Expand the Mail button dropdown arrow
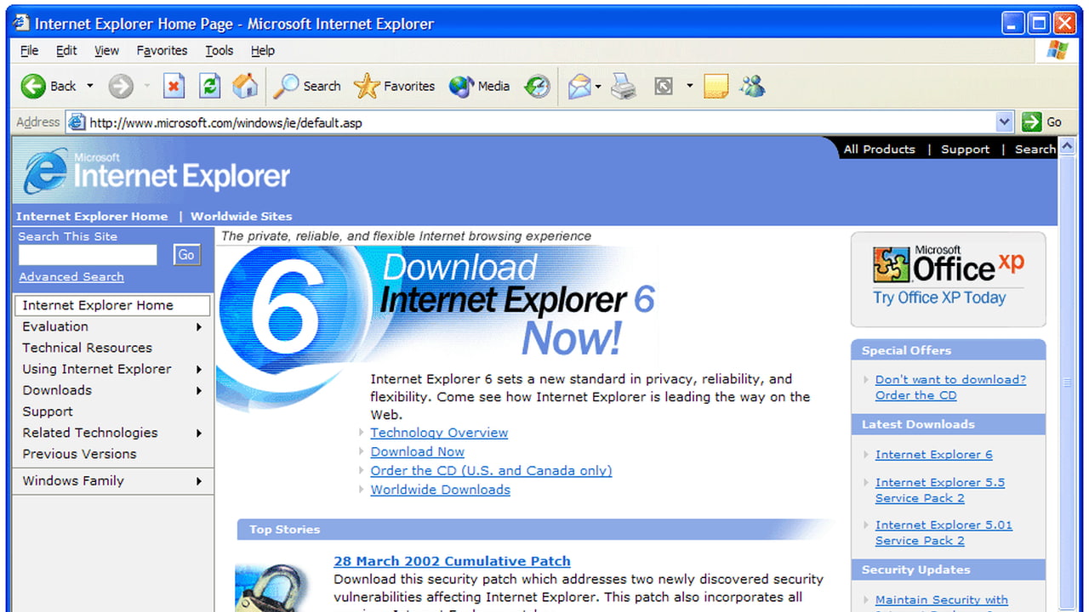1089x612 pixels. 598,86
